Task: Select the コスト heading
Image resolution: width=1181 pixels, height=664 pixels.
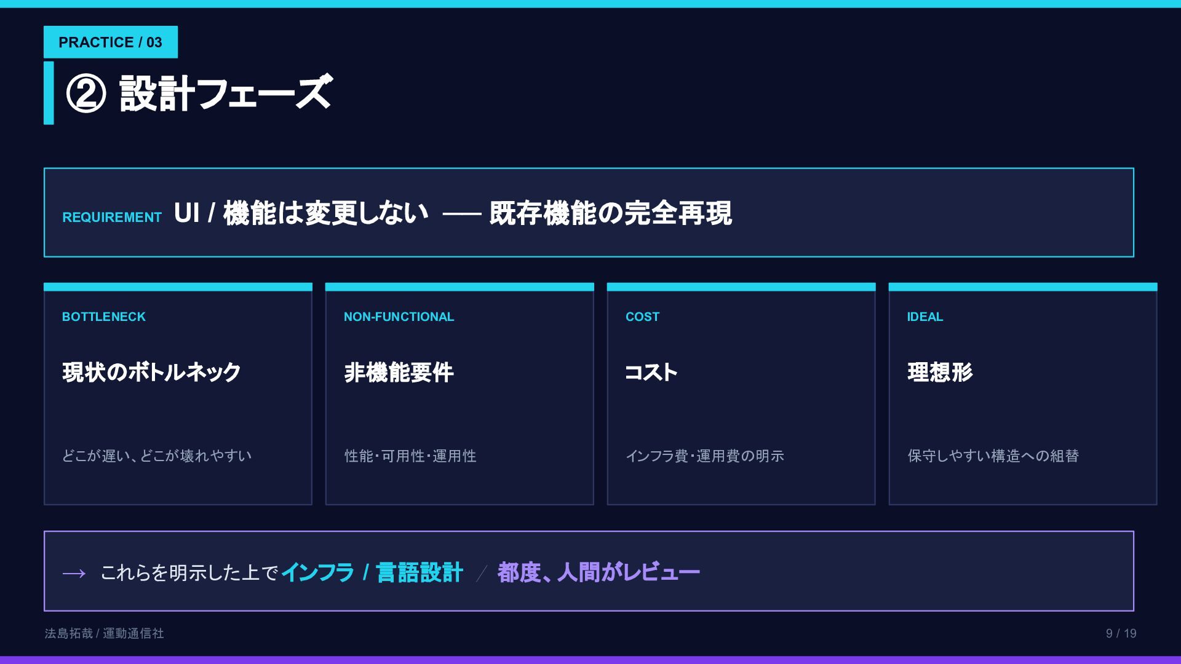Action: click(651, 373)
